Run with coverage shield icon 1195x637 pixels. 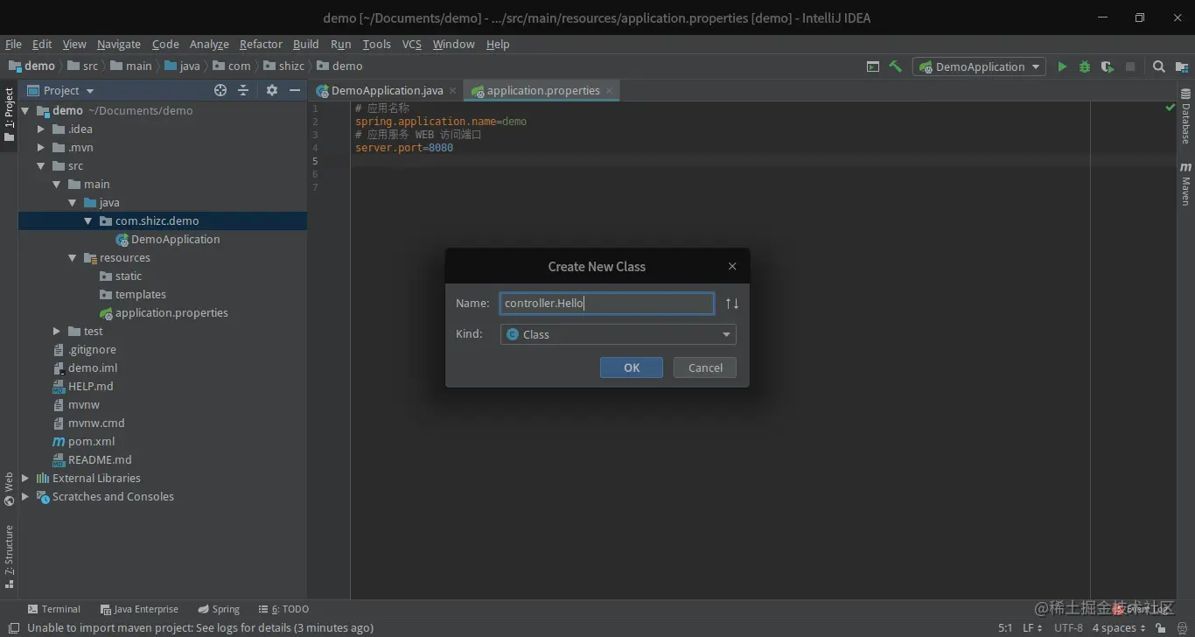point(1108,66)
